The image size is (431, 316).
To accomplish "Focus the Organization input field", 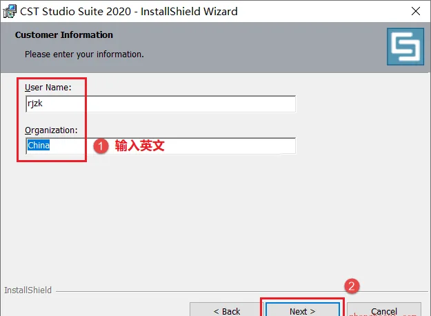I will 161,146.
